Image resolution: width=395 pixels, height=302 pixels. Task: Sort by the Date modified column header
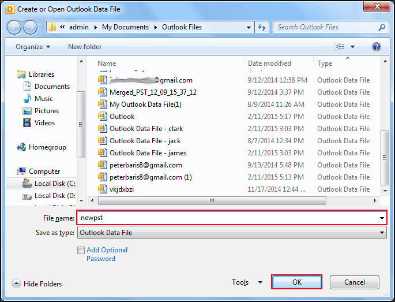point(269,64)
